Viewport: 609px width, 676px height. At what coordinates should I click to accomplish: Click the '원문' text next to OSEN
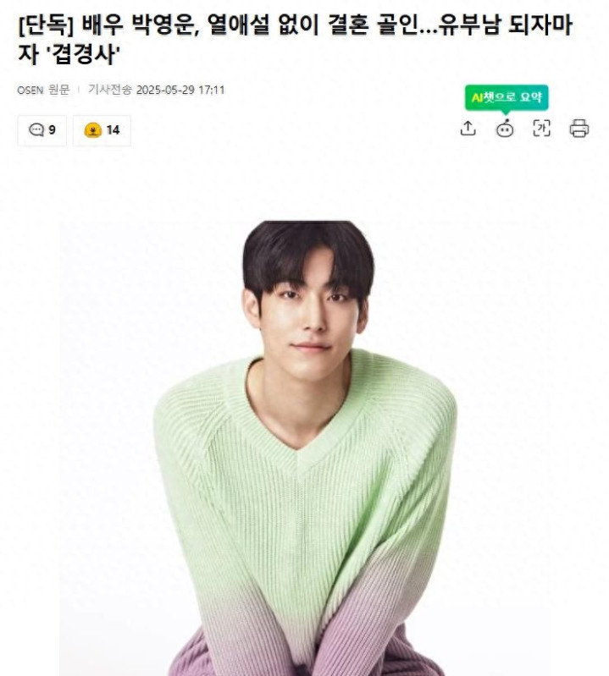(58, 90)
